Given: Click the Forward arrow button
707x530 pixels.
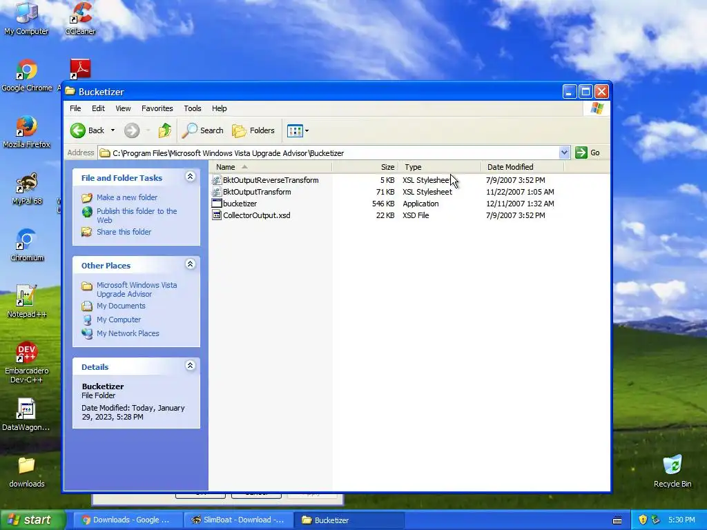Looking at the screenshot, I should (132, 130).
